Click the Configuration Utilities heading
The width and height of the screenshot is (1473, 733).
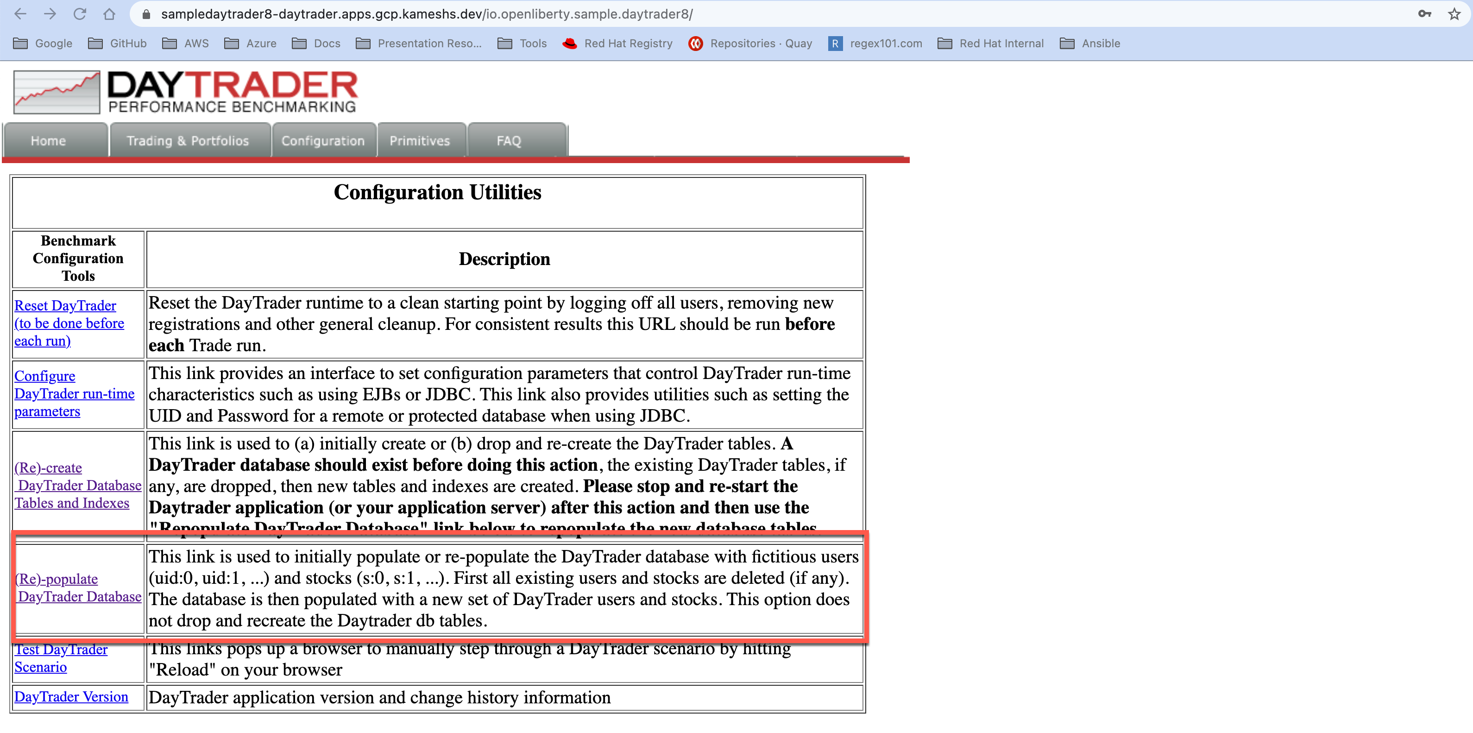click(437, 192)
